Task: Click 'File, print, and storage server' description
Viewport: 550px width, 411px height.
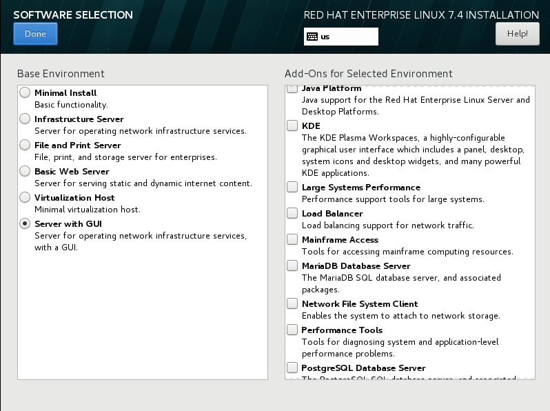Action: tap(125, 157)
